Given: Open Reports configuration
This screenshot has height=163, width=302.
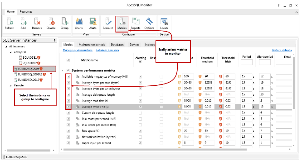Looking at the screenshot, I should pos(136,23).
